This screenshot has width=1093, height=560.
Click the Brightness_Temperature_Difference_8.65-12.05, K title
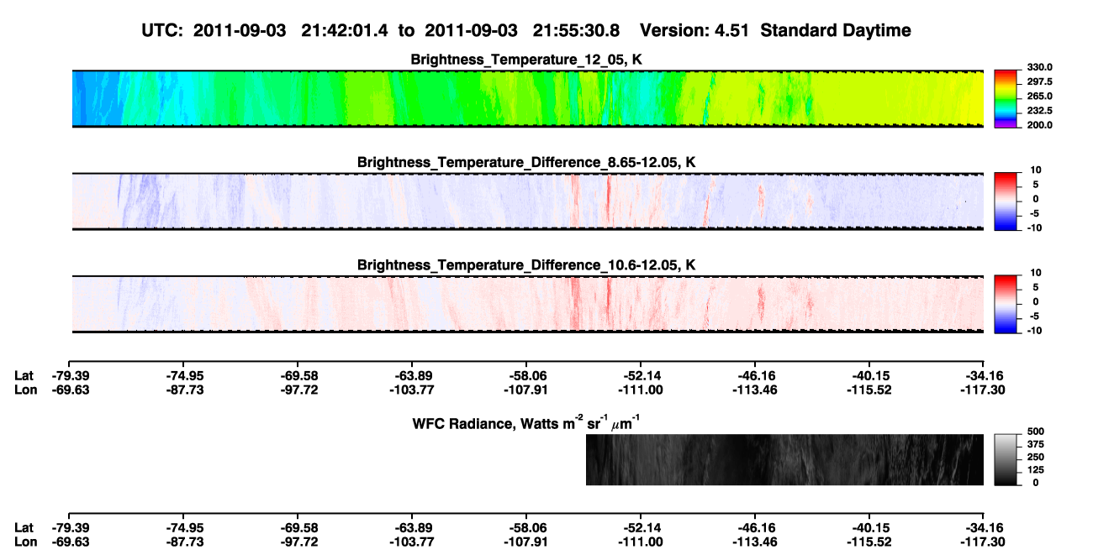click(526, 162)
